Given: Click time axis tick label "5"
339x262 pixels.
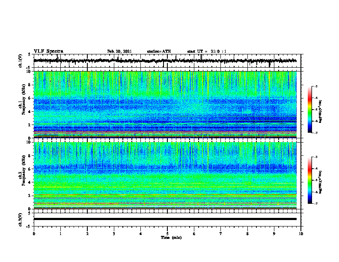Looking at the screenshot, I should pyautogui.click(x=167, y=234).
